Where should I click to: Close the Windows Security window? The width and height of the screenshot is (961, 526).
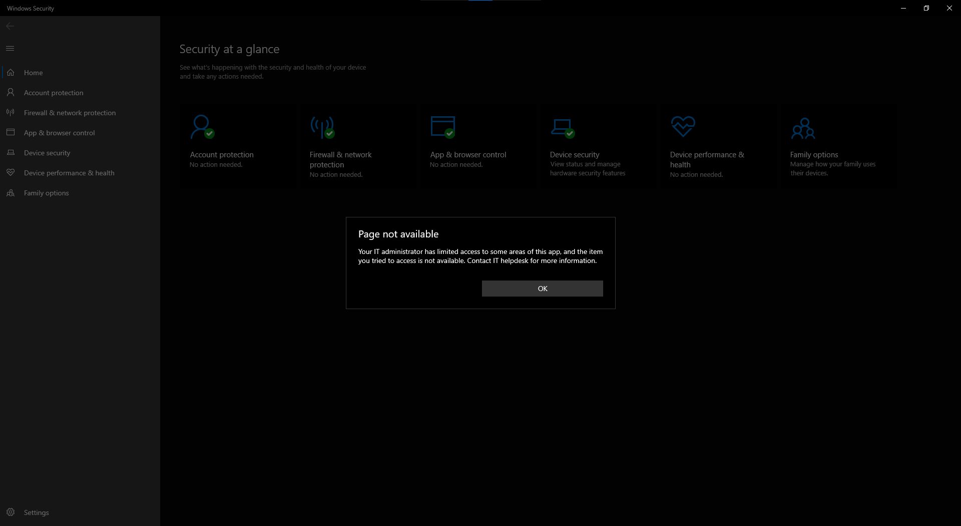[949, 8]
